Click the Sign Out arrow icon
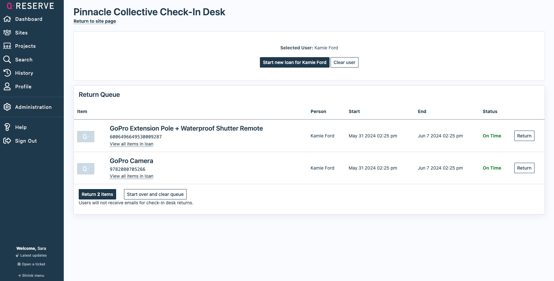Screen dimensions: 554x281 point(7,141)
